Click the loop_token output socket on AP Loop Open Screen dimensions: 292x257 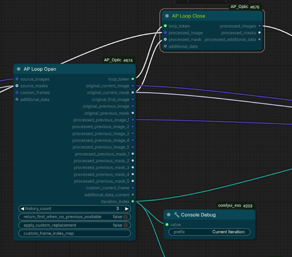click(133, 79)
